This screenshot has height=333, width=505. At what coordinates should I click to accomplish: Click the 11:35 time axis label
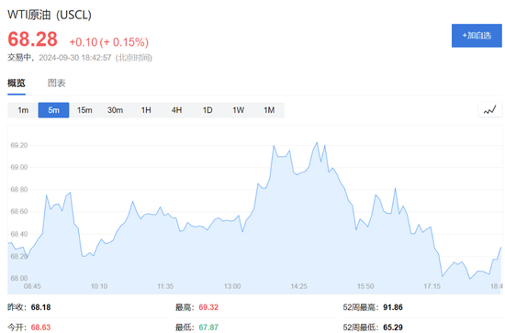(165, 286)
